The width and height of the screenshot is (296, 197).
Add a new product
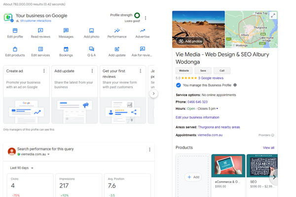(x=193, y=177)
